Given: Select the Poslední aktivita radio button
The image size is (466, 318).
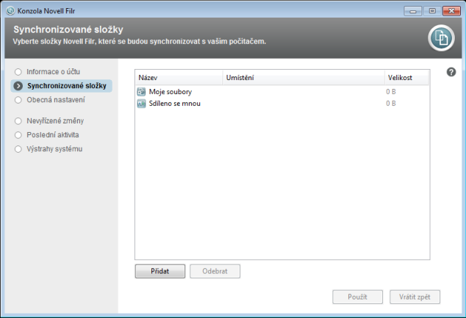Looking at the screenshot, I should [x=18, y=135].
